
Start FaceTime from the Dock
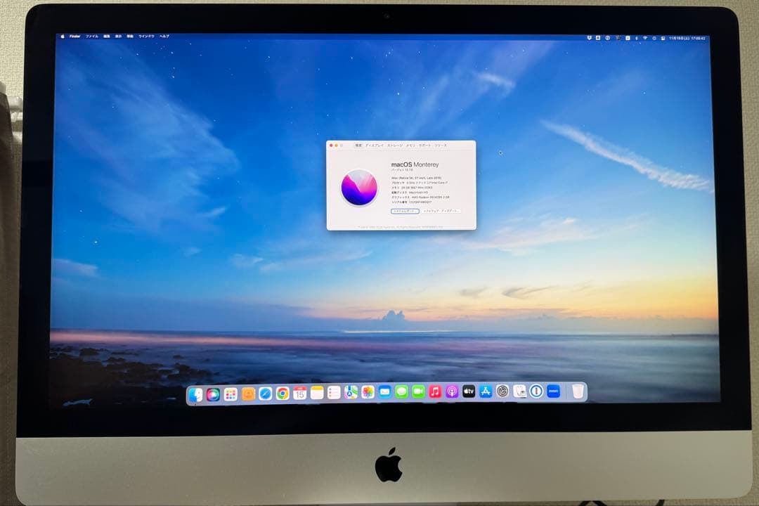417,393
